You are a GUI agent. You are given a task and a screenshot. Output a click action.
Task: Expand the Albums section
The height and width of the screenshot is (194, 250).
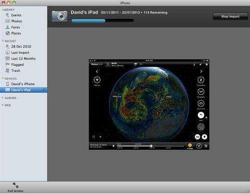point(3,98)
